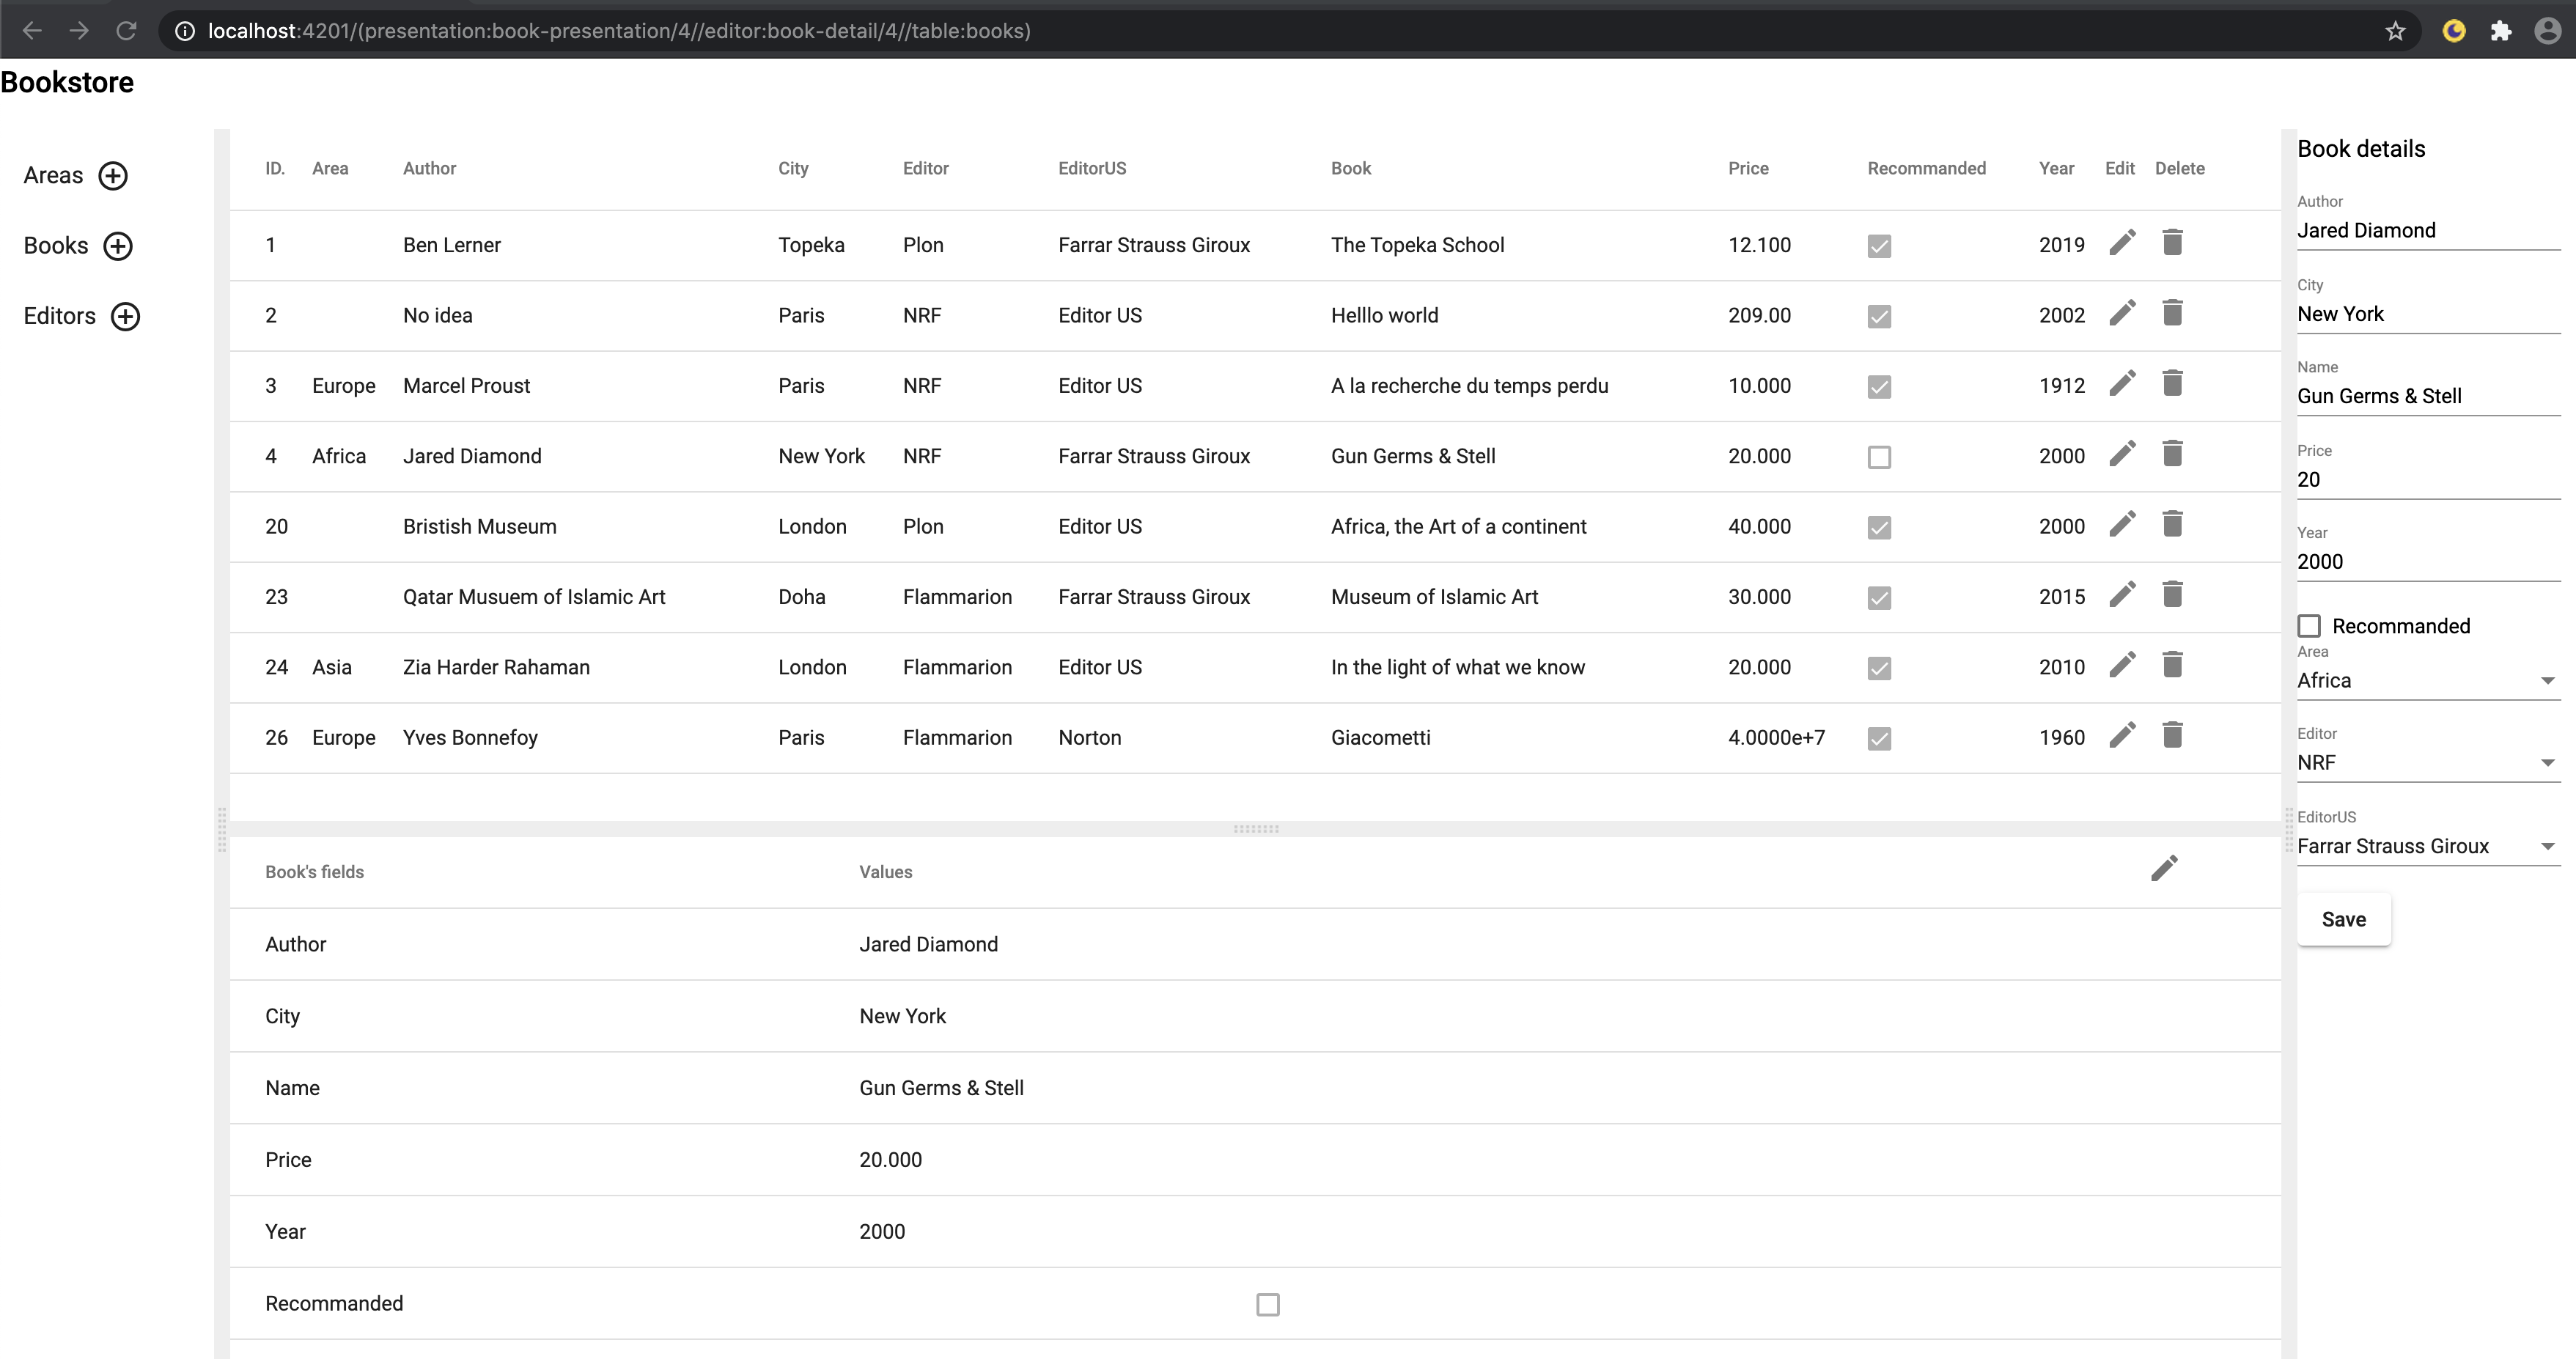Click pencil icon for Yves Bonnefoy row
The height and width of the screenshot is (1359, 2576).
coord(2122,736)
